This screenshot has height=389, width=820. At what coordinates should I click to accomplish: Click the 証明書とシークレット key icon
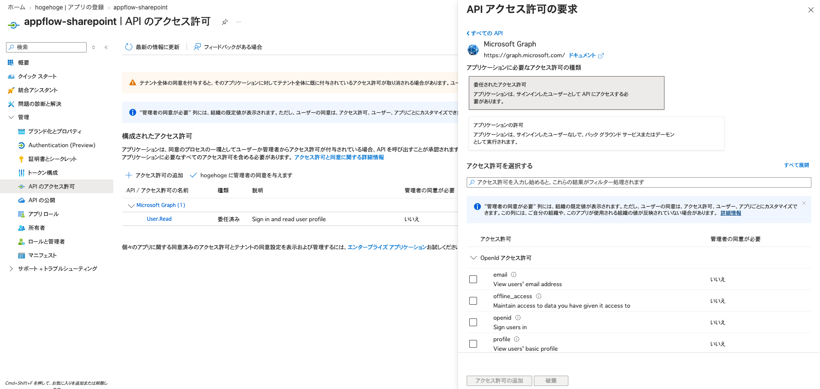point(21,159)
